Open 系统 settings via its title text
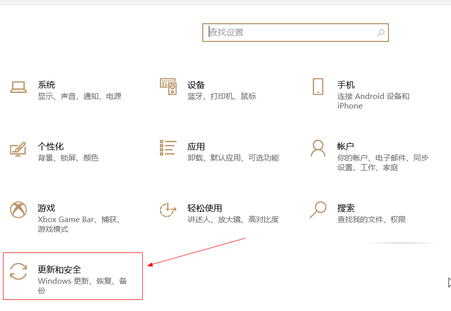The height and width of the screenshot is (311, 451). [46, 84]
